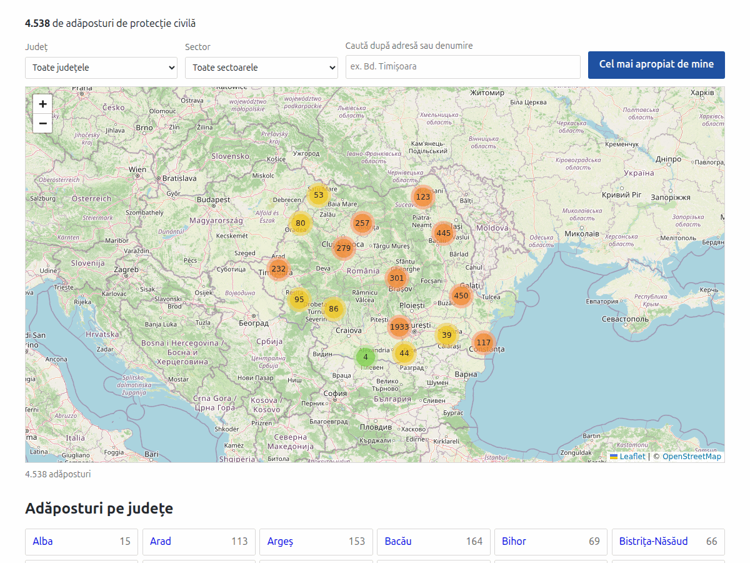Open the cluster marker showing 257

point(362,223)
